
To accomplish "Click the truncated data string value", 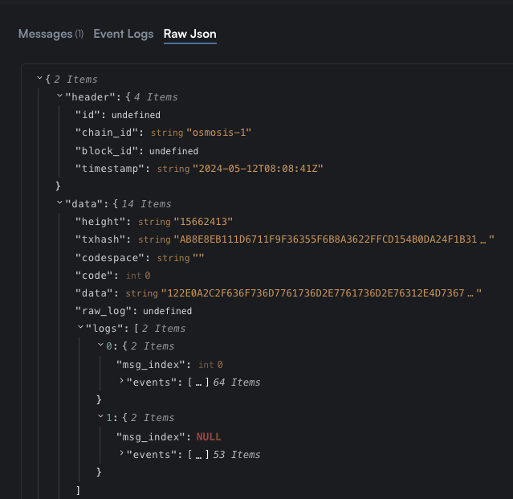I will pos(321,293).
